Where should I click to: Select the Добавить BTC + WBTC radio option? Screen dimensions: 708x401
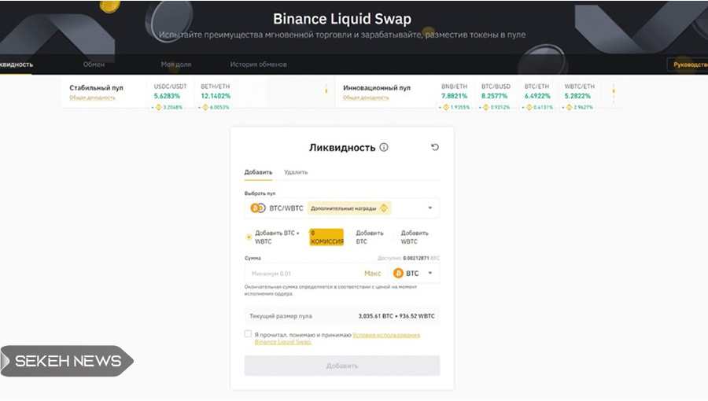point(249,237)
